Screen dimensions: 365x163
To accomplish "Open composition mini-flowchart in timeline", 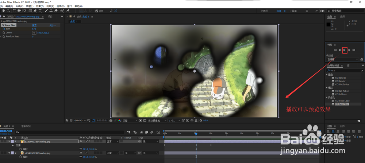I will 128,132.
